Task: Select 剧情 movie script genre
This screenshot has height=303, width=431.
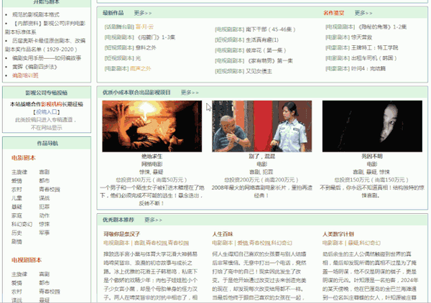Action: [17, 242]
